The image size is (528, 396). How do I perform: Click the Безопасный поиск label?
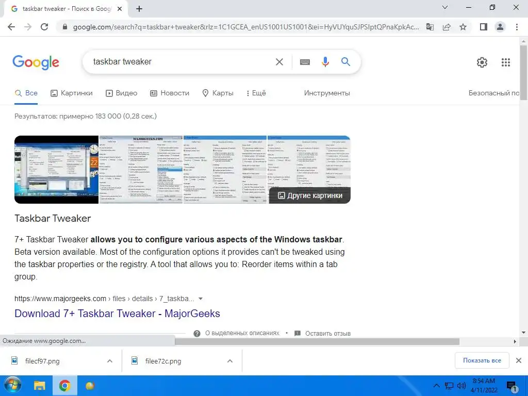point(493,93)
